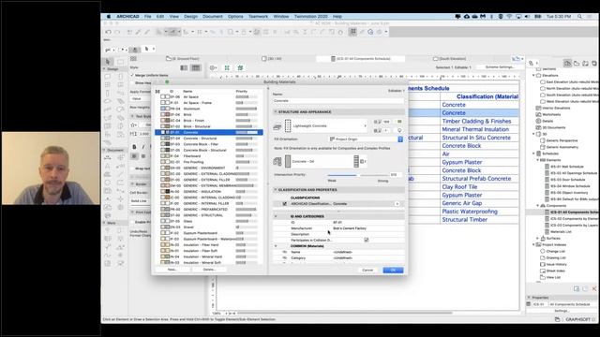Screen dimensions: 600x337
Task: Open the Design menu
Action: click(190, 17)
